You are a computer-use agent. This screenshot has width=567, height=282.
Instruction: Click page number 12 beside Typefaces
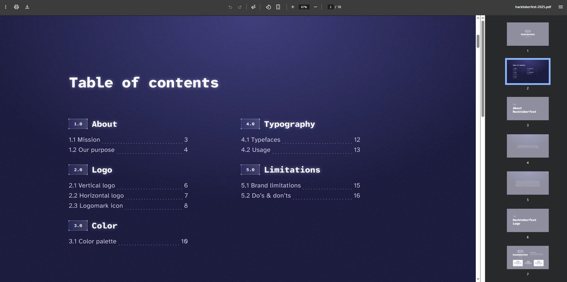coord(357,140)
